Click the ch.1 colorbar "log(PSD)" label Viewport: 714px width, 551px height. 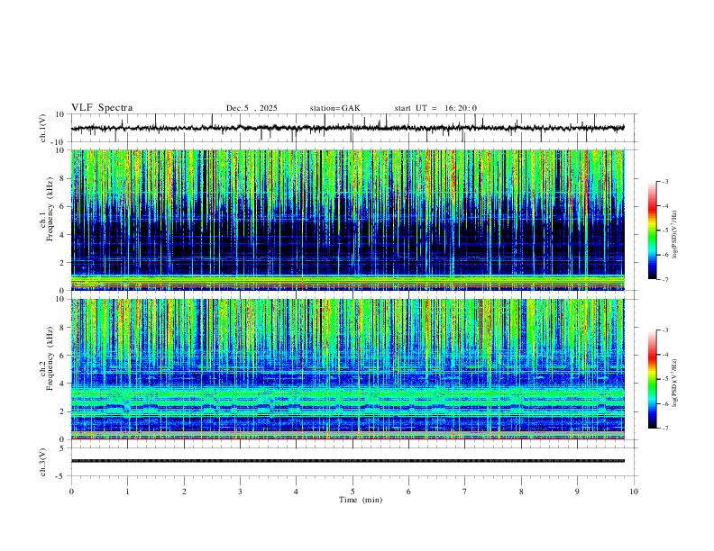coord(674,234)
